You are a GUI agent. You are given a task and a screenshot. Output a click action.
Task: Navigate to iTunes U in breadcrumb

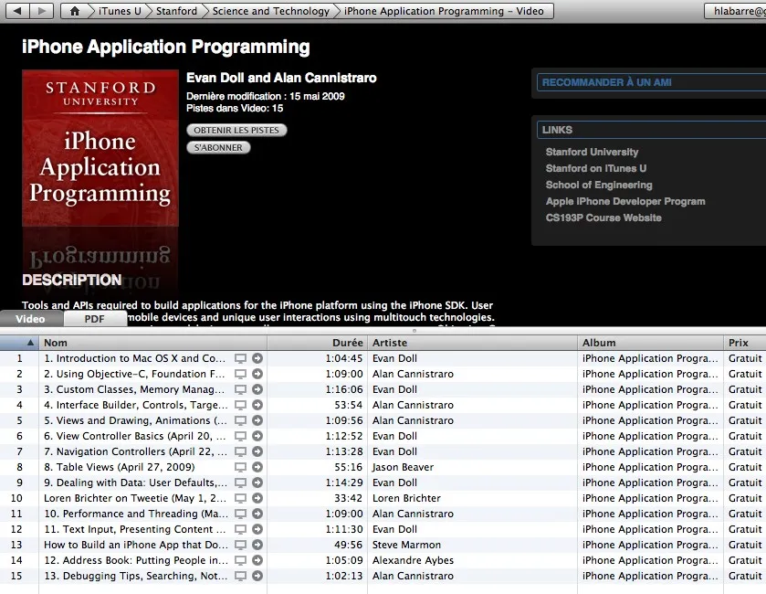(120, 11)
